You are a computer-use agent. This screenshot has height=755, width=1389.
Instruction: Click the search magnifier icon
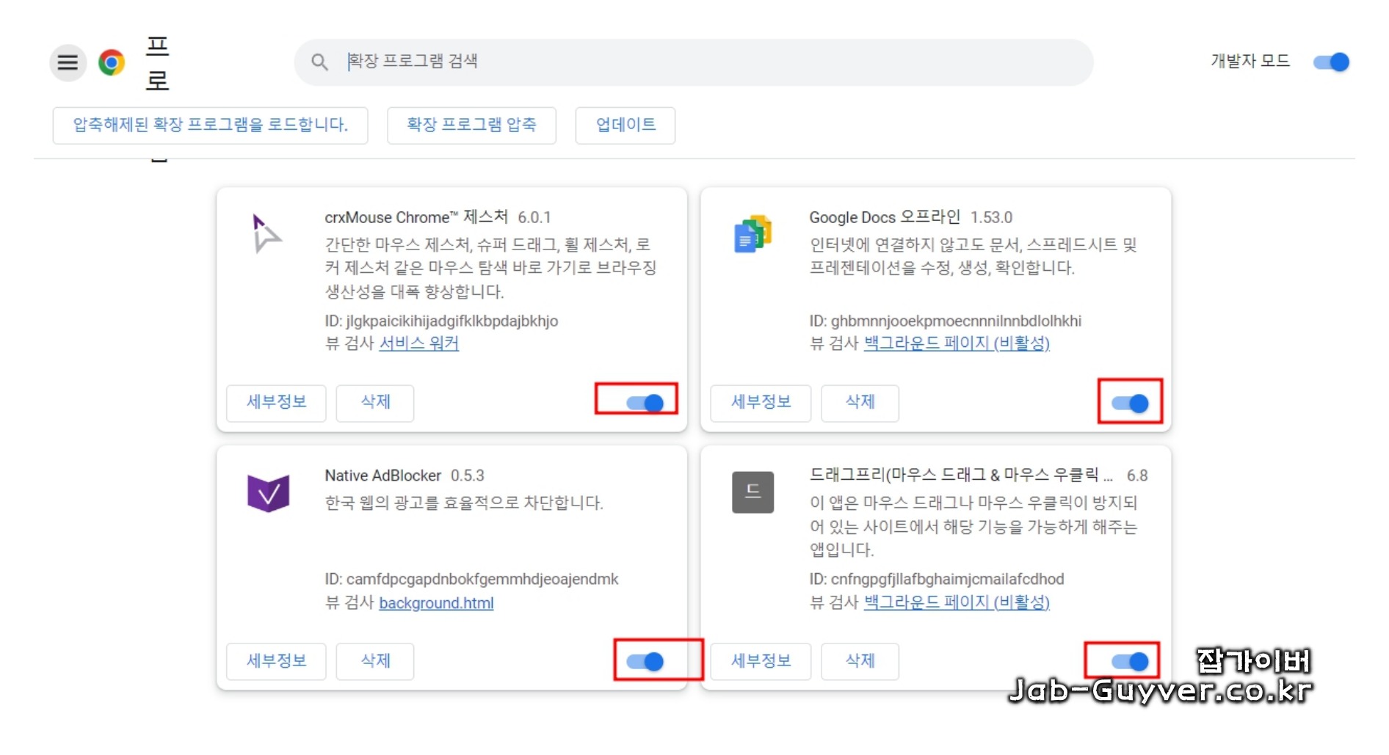pos(319,62)
